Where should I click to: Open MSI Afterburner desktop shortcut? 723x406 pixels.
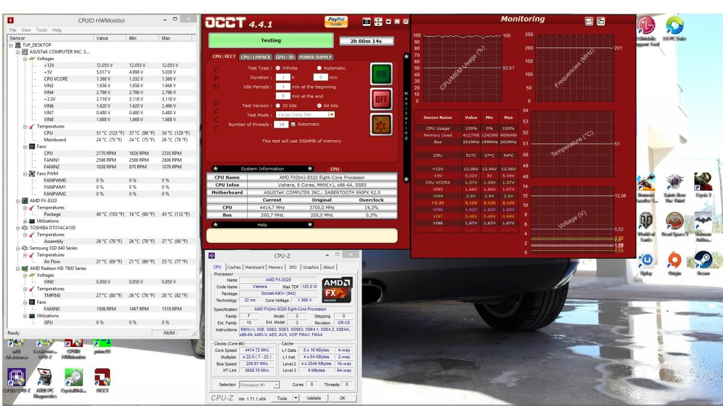coord(16,349)
